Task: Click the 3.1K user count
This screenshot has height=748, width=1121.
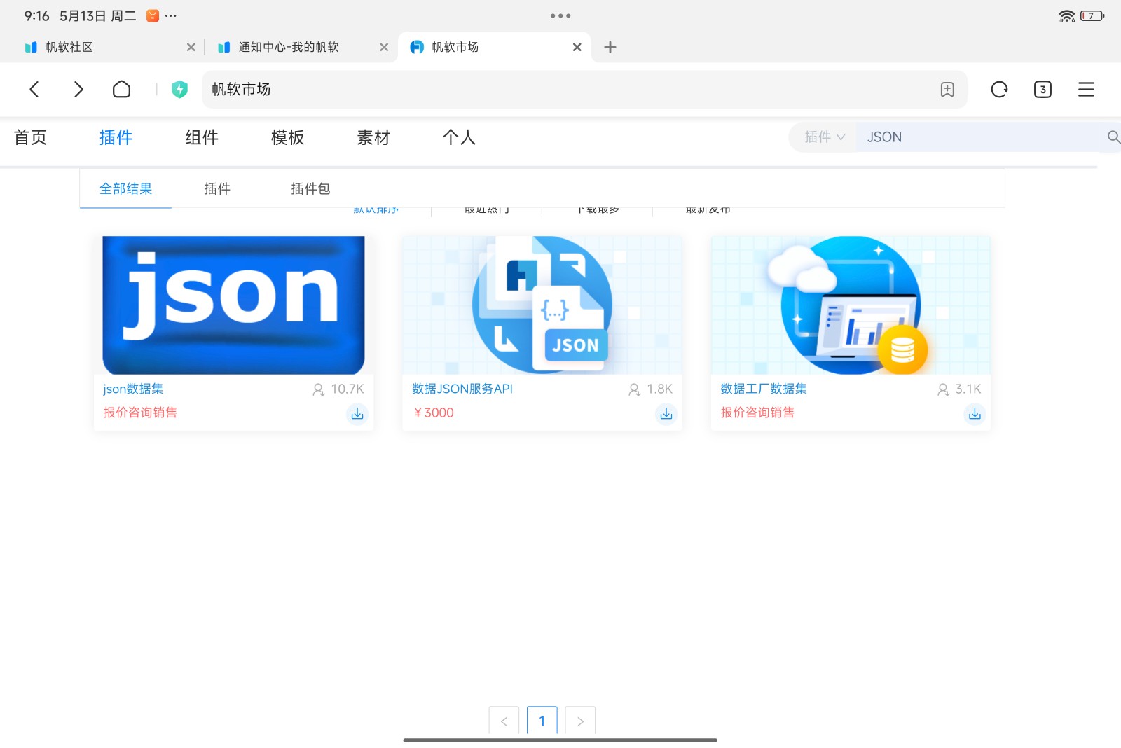Action: click(960, 389)
